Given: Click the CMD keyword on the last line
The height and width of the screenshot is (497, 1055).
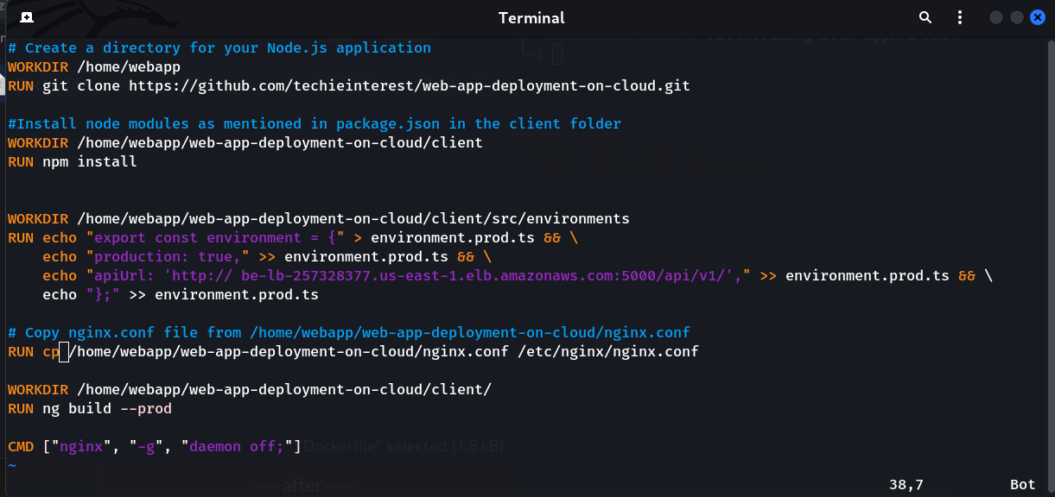Looking at the screenshot, I should click(x=21, y=446).
